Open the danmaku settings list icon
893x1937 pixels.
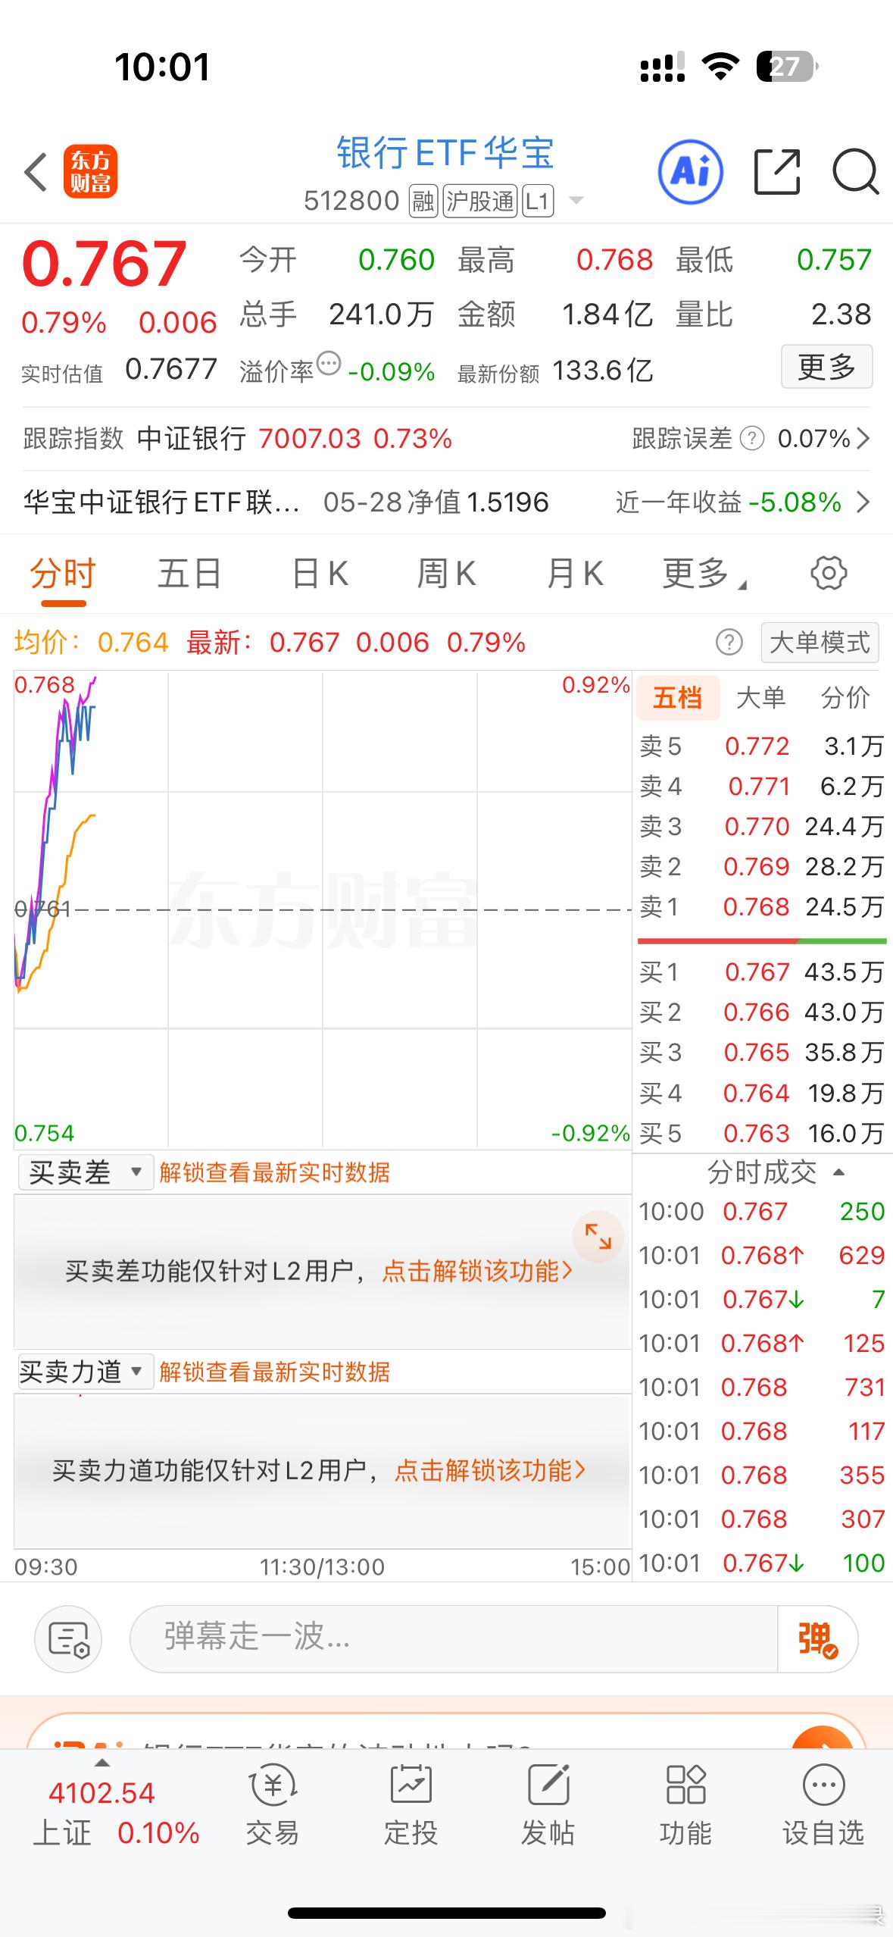68,1640
